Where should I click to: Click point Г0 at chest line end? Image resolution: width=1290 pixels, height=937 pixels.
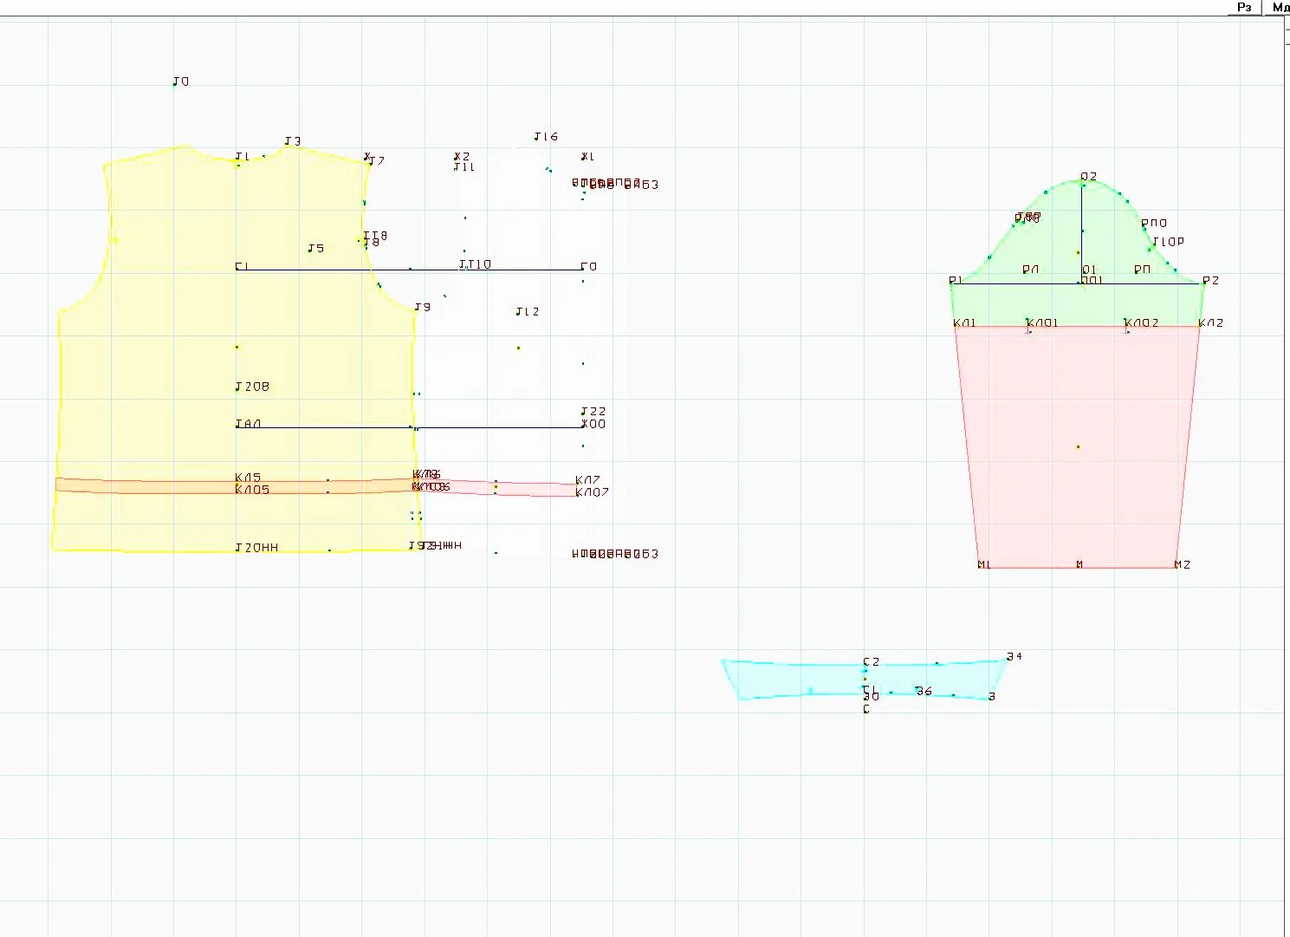click(583, 269)
